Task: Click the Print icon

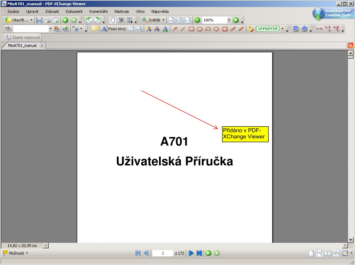Action: [47, 20]
